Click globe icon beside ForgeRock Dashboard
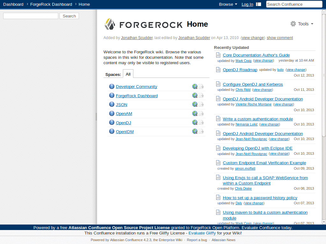The width and height of the screenshot is (326, 244). (x=112, y=95)
